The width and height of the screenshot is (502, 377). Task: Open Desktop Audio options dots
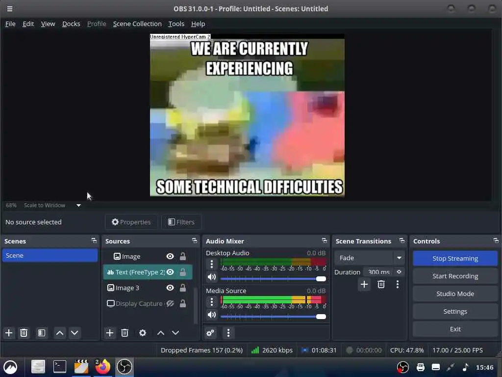click(x=212, y=264)
